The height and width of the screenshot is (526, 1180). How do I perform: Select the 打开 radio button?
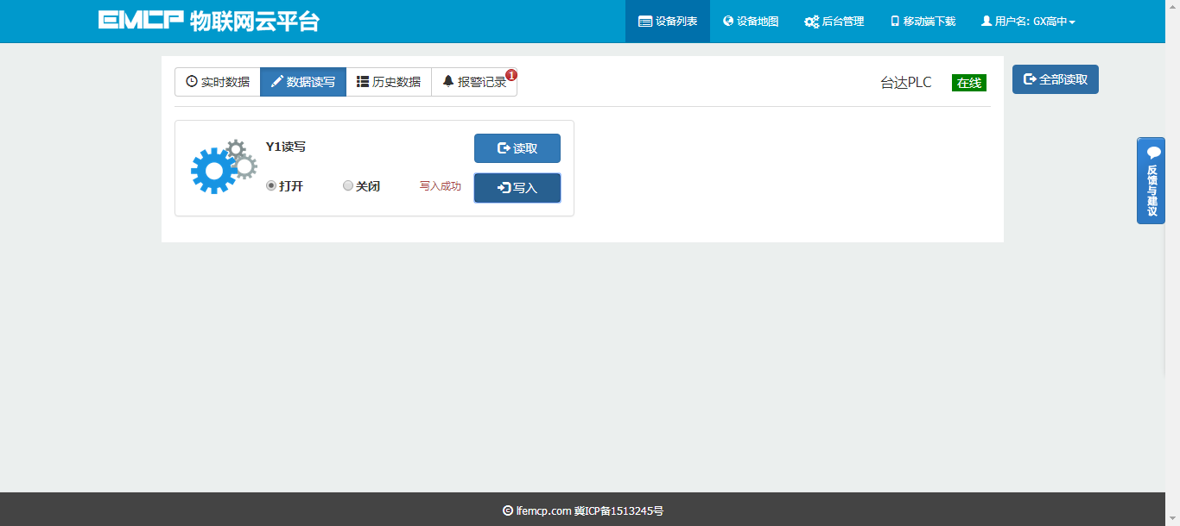[x=271, y=185]
